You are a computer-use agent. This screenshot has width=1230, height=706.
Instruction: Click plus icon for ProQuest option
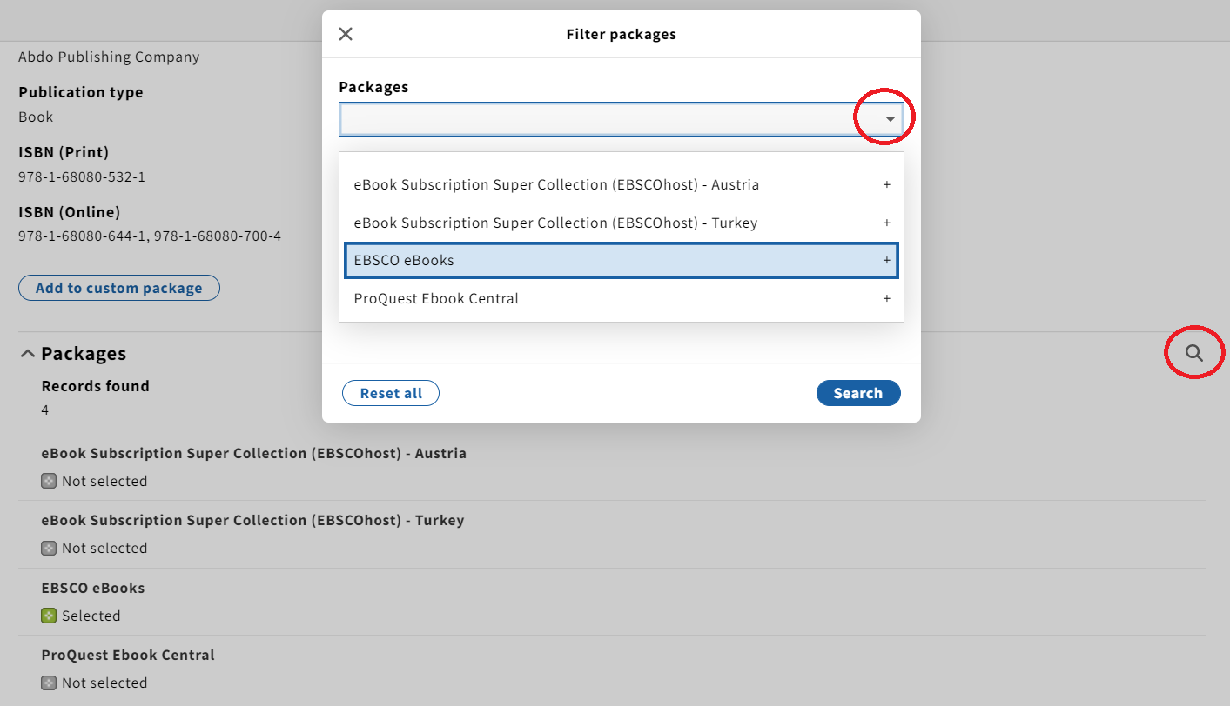point(887,299)
